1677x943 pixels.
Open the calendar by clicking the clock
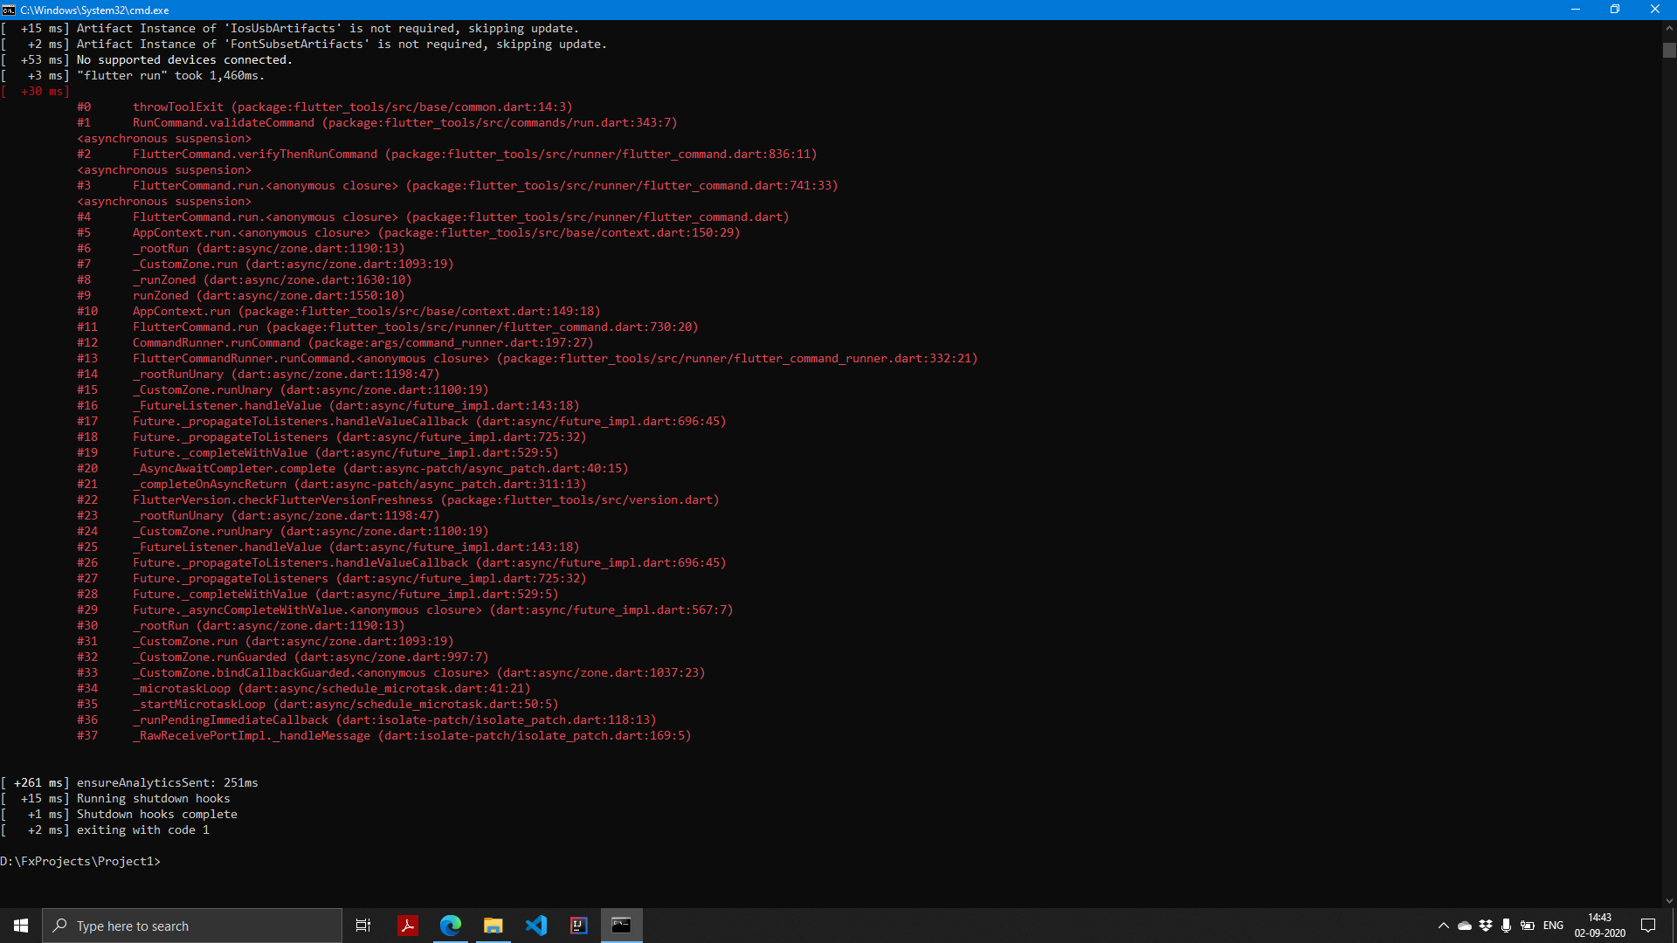coord(1599,926)
